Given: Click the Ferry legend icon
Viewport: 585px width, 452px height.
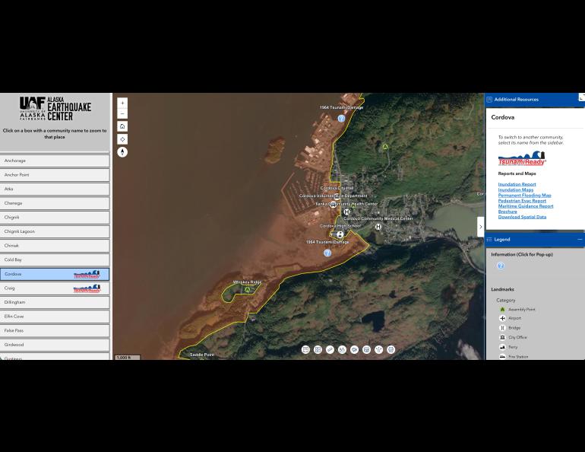Looking at the screenshot, I should pyautogui.click(x=502, y=347).
